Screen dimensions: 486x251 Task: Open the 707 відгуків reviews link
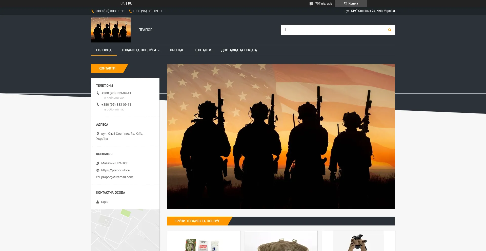coord(324,4)
